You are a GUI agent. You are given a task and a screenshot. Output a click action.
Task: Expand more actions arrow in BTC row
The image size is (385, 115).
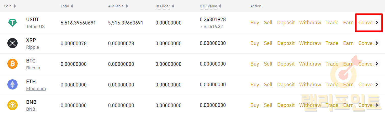377,64
